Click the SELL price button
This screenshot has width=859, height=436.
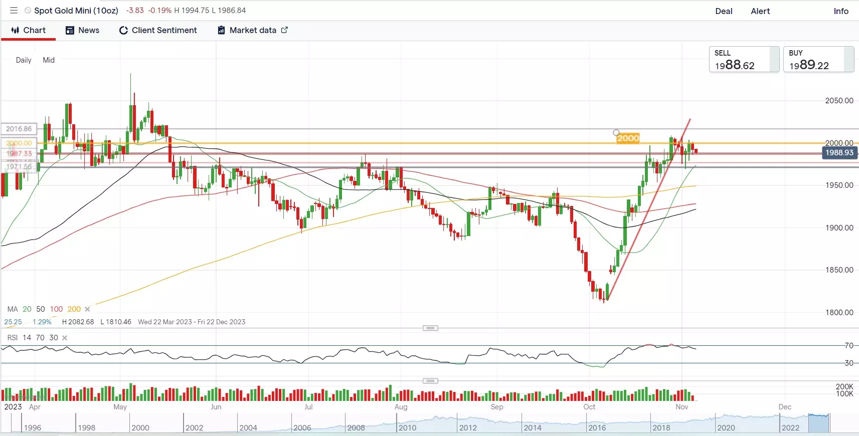[744, 60]
